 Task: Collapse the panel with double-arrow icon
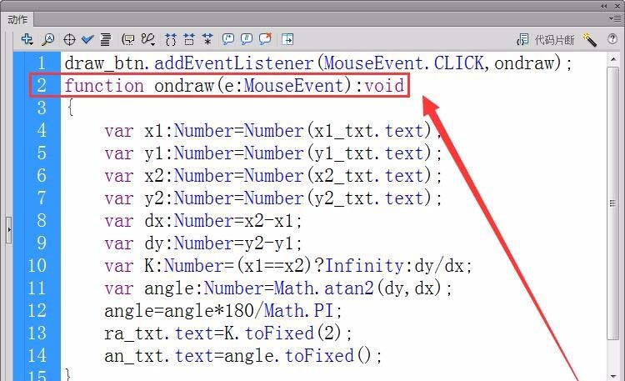tap(604, 6)
